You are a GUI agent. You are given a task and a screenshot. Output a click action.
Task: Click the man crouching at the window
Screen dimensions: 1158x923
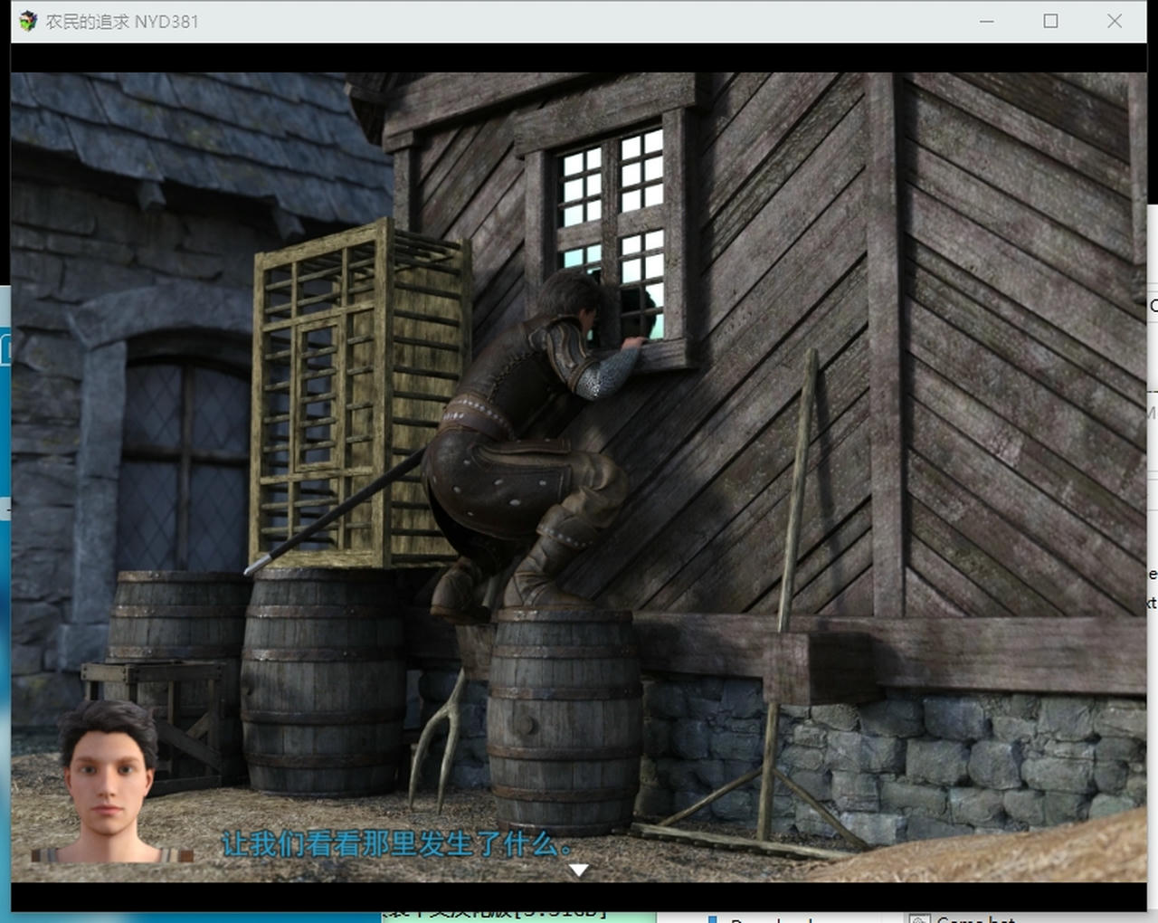pos(525,443)
